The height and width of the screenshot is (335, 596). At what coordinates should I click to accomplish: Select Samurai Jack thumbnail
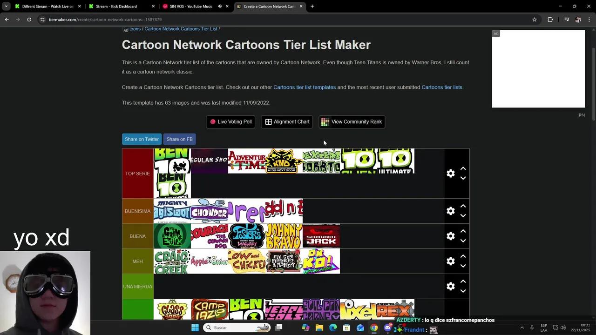[x=321, y=236]
